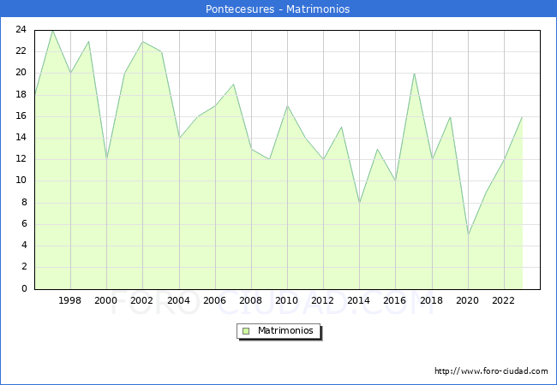
Task: Select the 2010 x-axis label
Action: 287,300
